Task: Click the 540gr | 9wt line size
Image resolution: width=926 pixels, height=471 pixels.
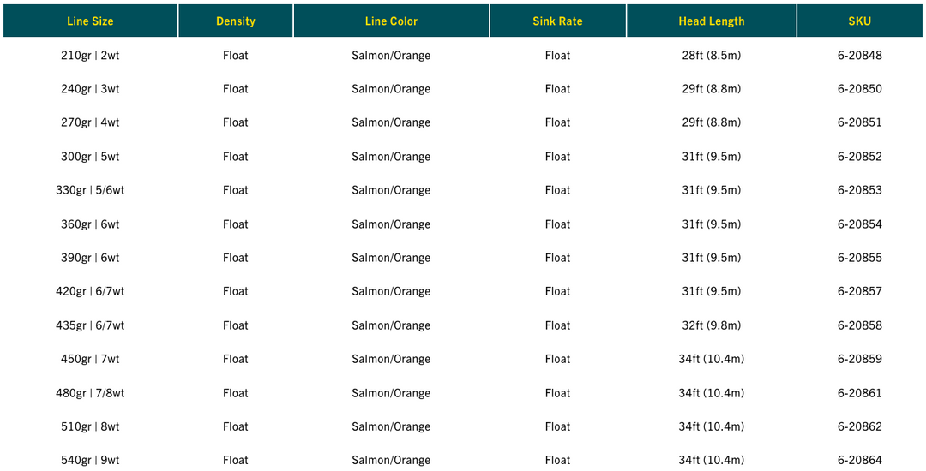Action: [90, 461]
